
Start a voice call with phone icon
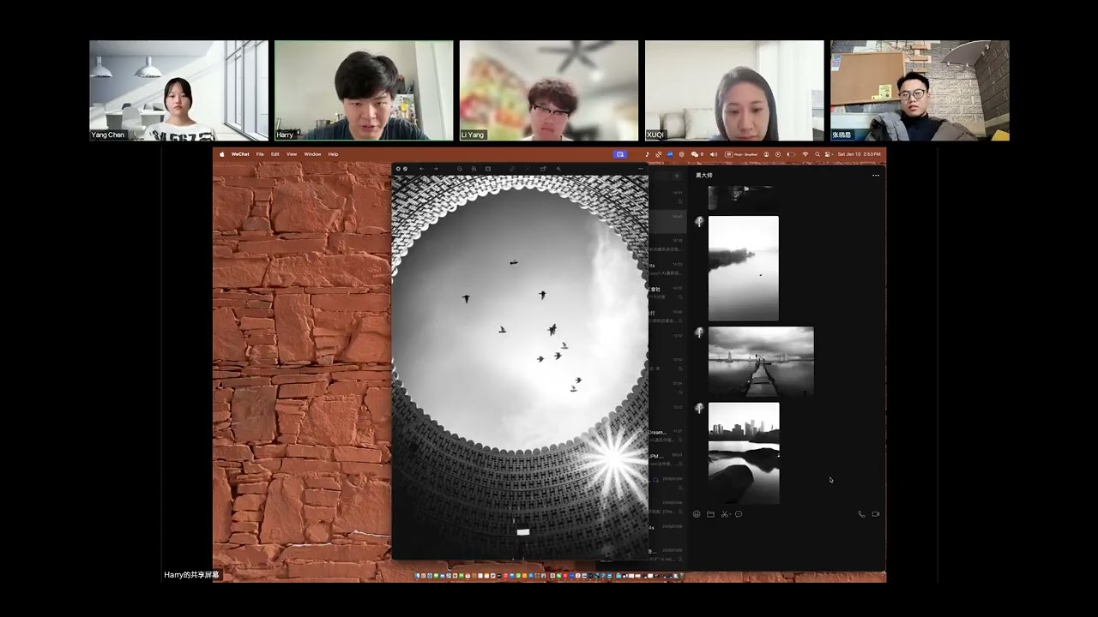(x=861, y=514)
